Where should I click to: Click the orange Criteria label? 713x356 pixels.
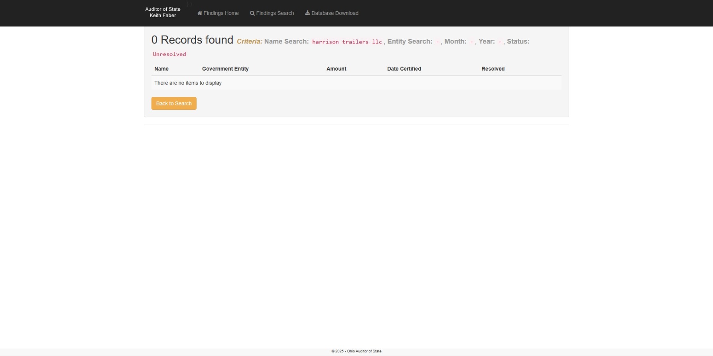coord(249,42)
